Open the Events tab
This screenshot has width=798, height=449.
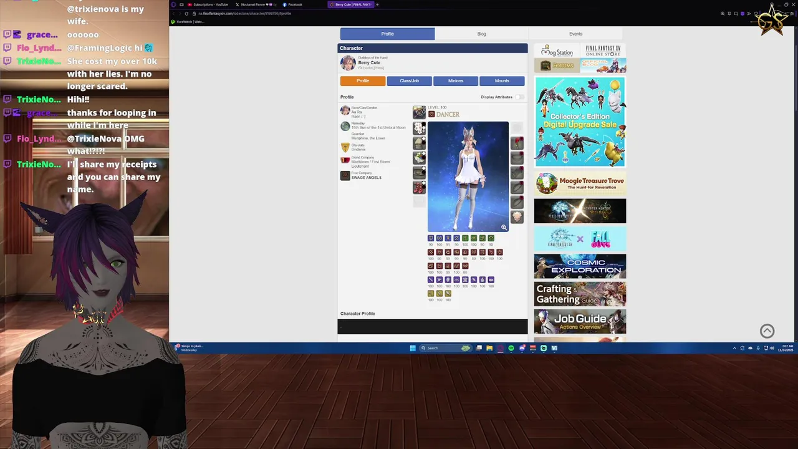tap(575, 34)
